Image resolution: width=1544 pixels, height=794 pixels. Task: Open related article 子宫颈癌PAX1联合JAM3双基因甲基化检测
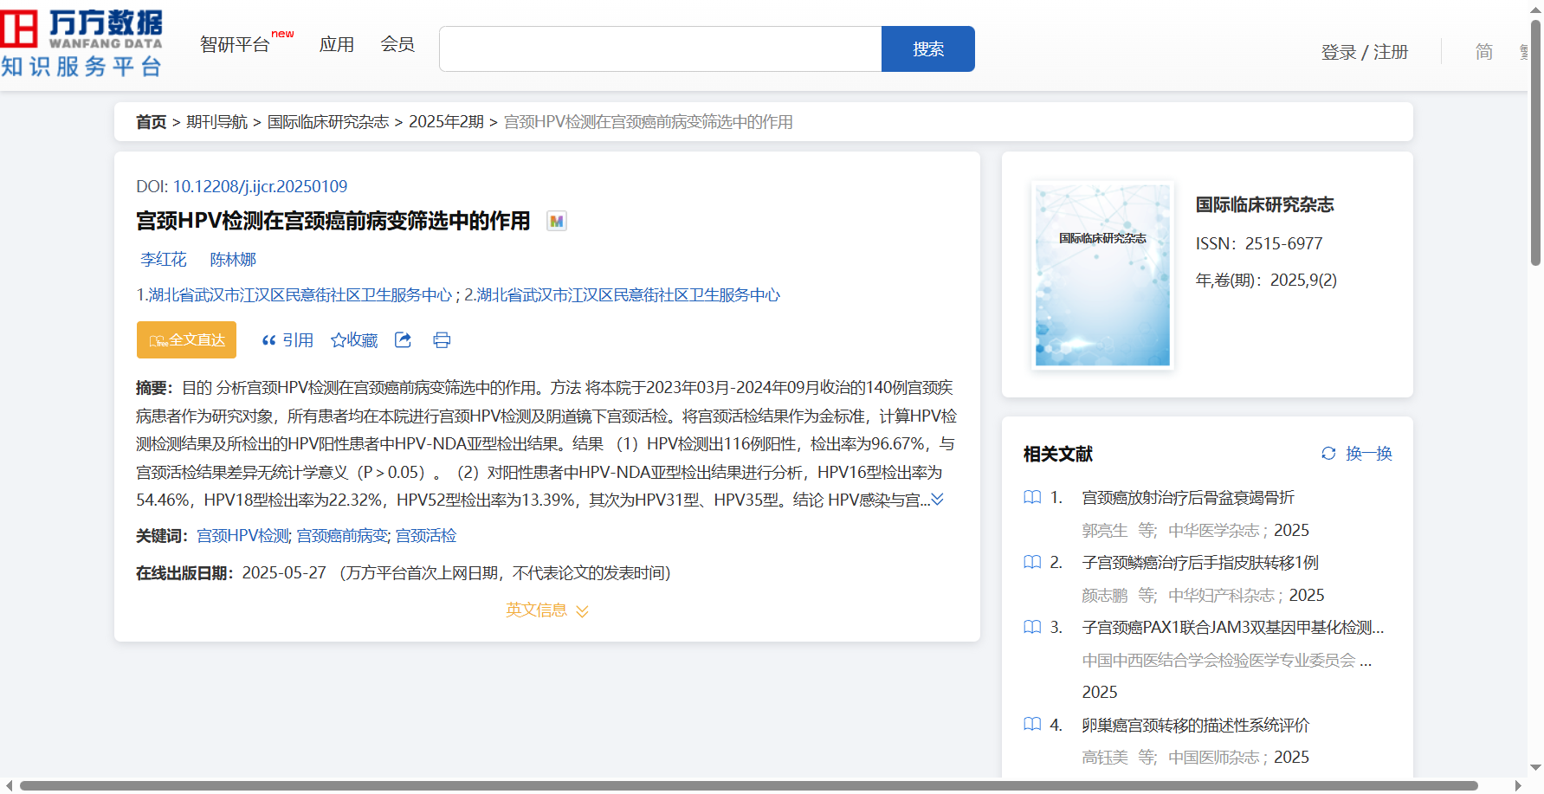(x=1233, y=627)
